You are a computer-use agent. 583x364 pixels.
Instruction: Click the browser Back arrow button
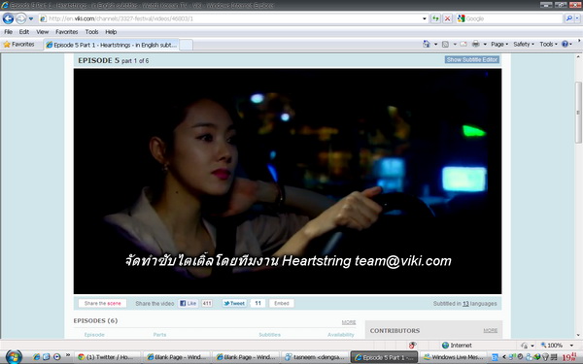pyautogui.click(x=8, y=18)
